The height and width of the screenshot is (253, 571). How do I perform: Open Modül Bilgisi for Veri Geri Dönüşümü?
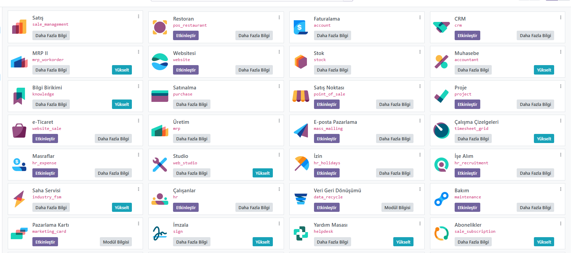click(397, 207)
